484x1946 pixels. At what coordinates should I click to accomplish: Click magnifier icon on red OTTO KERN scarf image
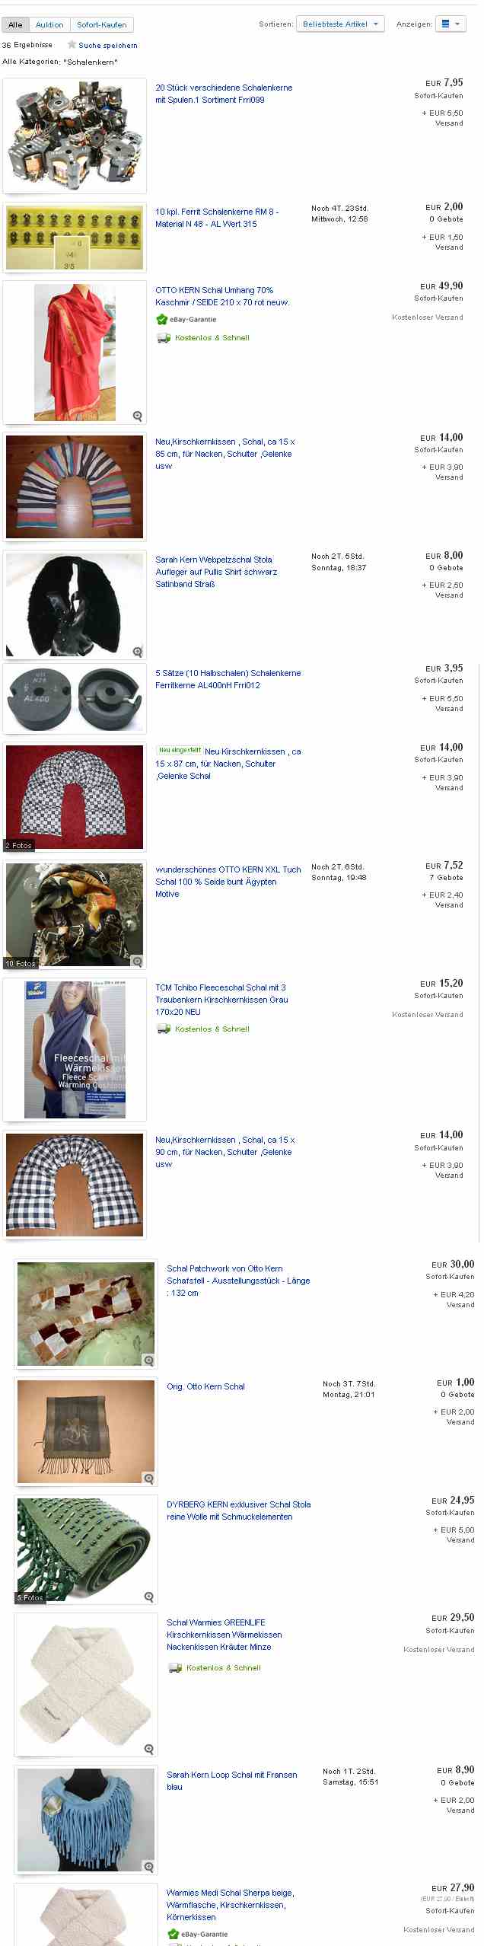pyautogui.click(x=138, y=416)
